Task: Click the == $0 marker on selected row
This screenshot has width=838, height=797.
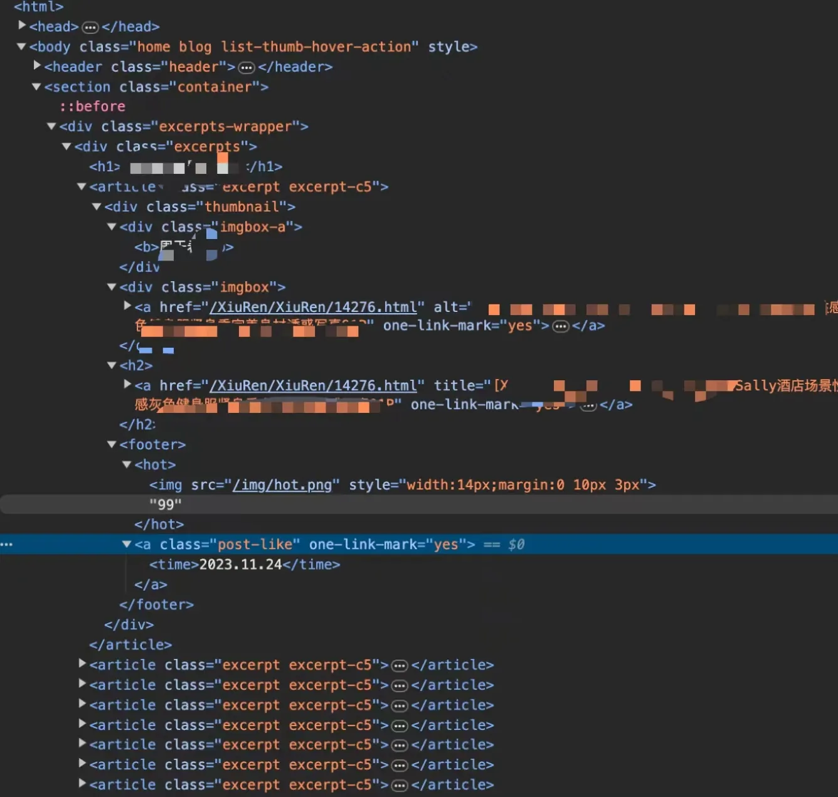Action: pyautogui.click(x=504, y=544)
